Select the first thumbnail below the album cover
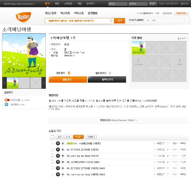The image size is (191, 181). click(13, 83)
